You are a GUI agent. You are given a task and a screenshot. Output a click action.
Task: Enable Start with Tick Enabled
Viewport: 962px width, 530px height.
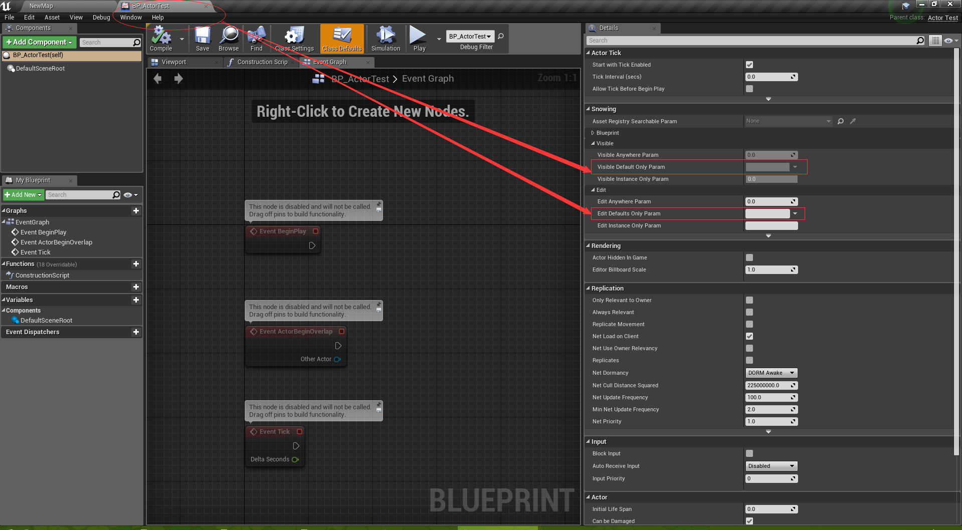point(749,64)
